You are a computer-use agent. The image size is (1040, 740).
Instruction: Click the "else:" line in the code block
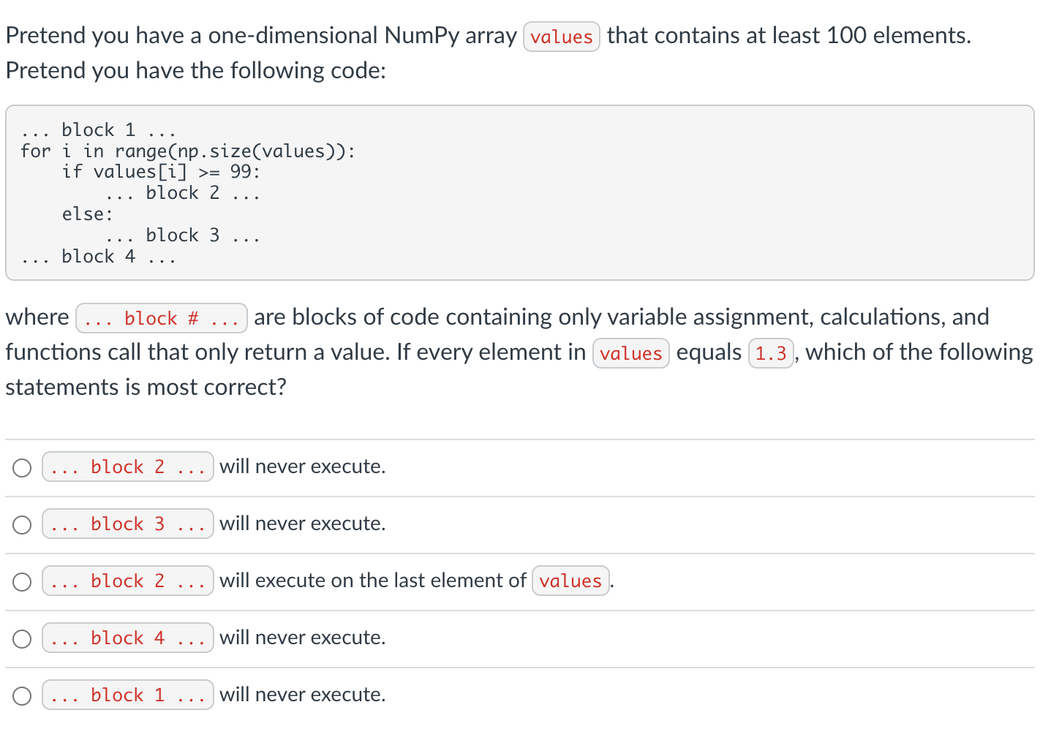[86, 214]
